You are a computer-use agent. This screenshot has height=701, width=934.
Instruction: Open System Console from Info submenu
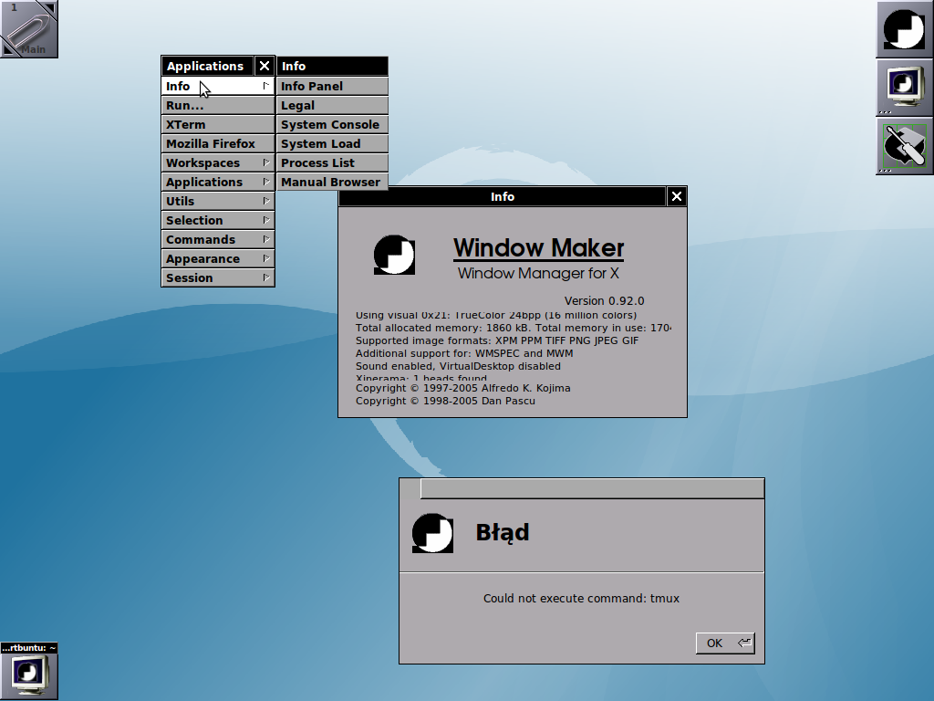pos(332,124)
